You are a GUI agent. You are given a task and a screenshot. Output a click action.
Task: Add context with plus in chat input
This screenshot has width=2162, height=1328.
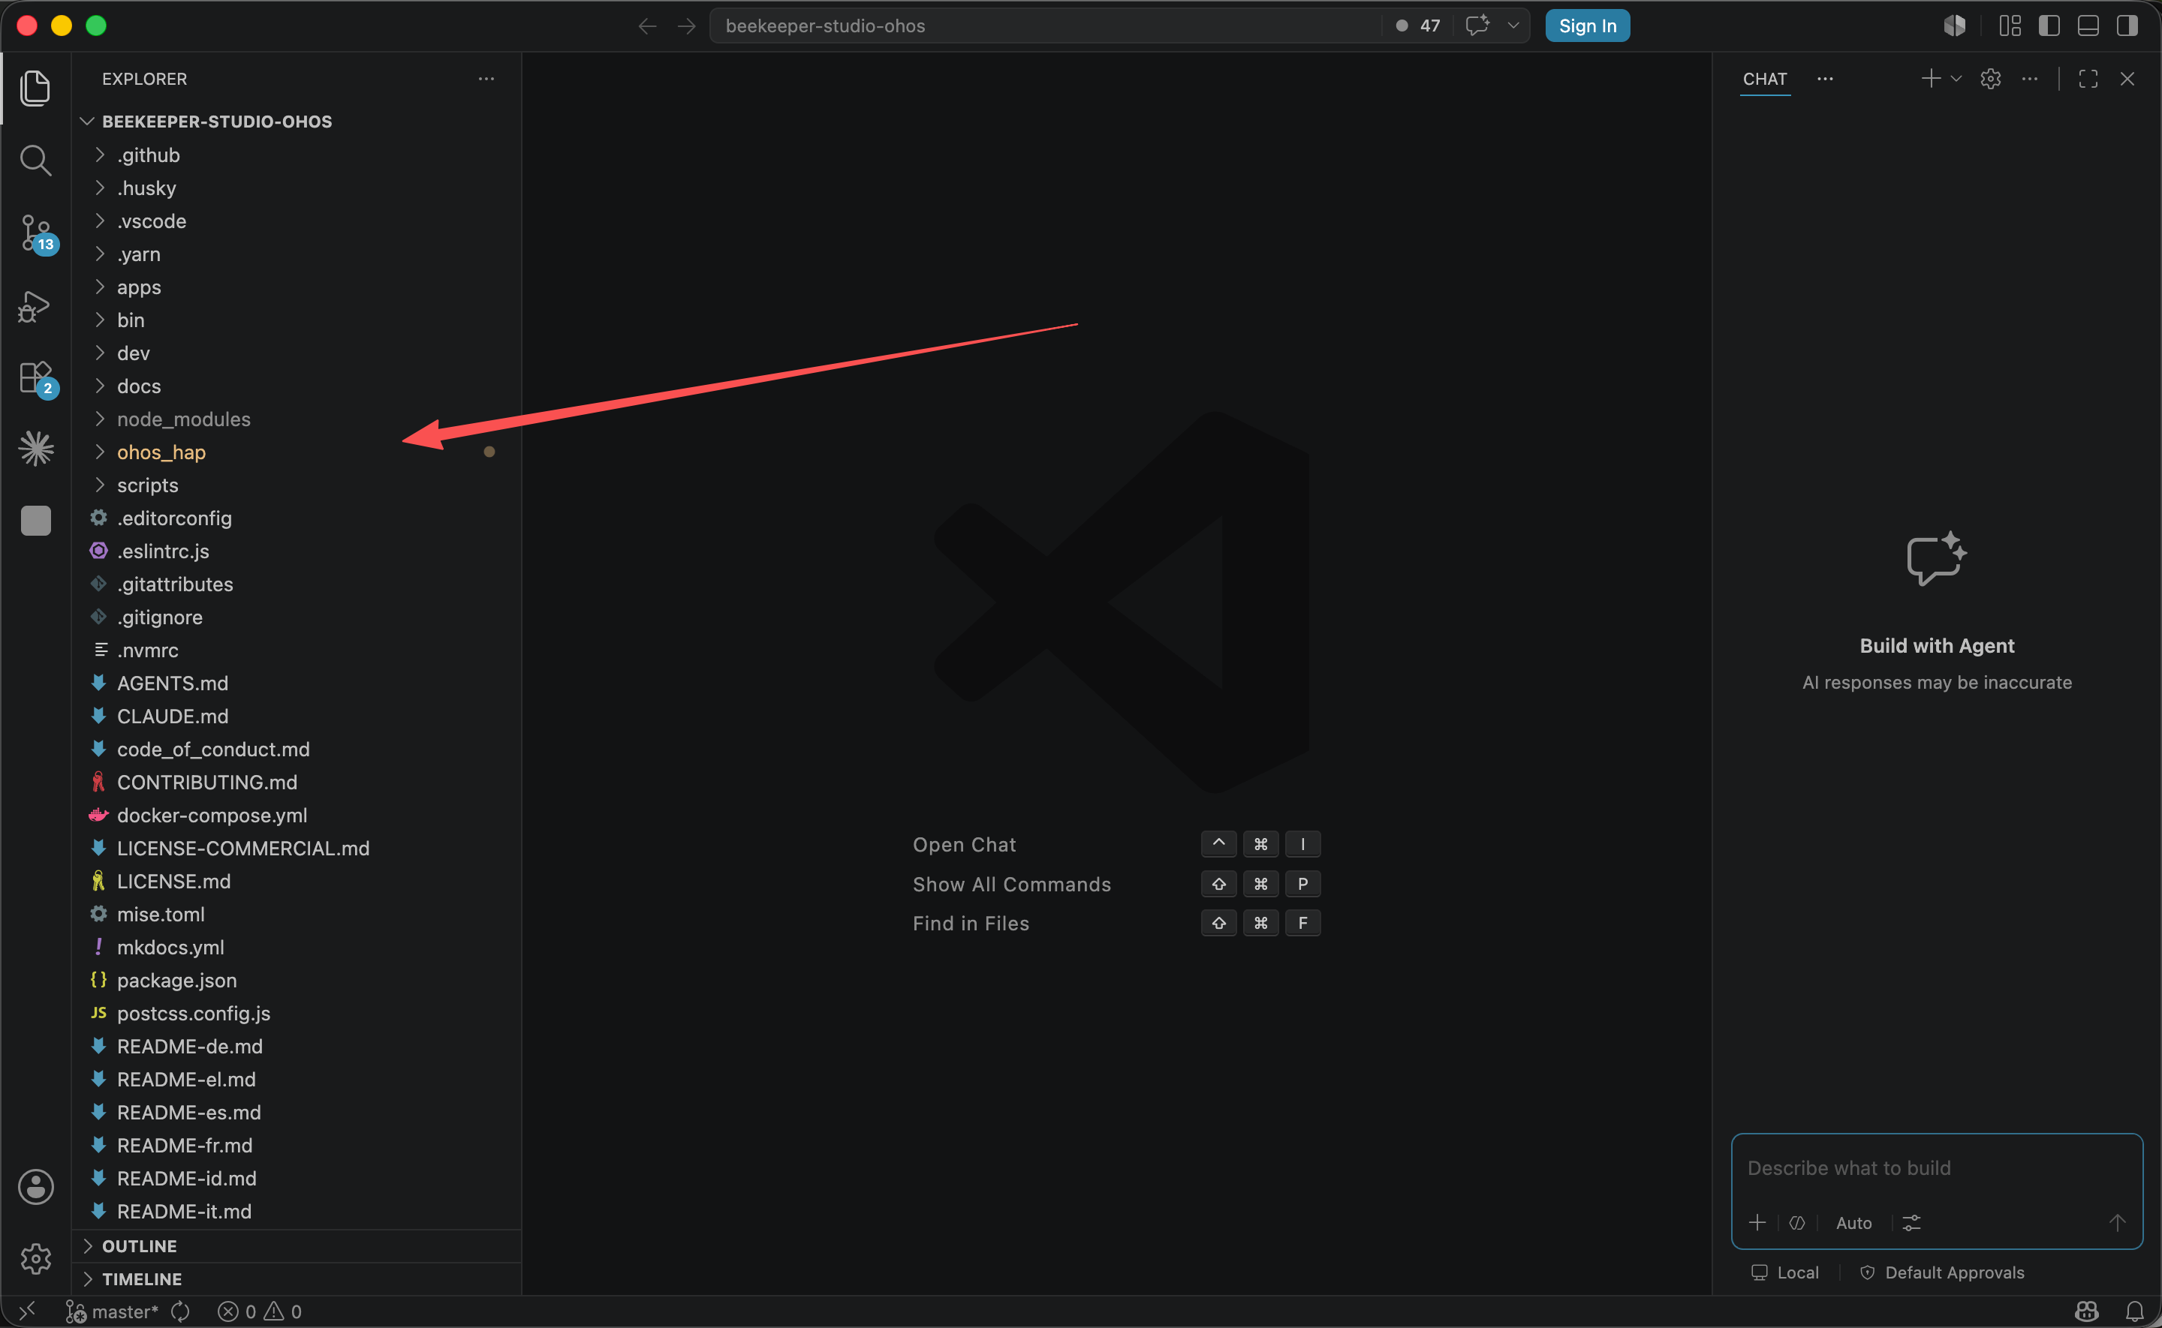tap(1757, 1223)
